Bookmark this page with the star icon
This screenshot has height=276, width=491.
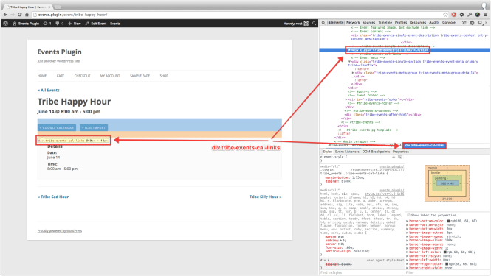pyautogui.click(x=445, y=15)
